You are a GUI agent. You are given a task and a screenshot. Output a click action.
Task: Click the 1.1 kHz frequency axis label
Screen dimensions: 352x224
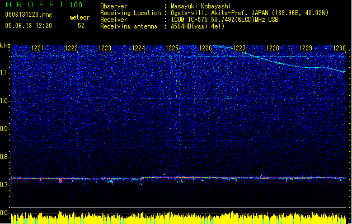click(x=5, y=73)
